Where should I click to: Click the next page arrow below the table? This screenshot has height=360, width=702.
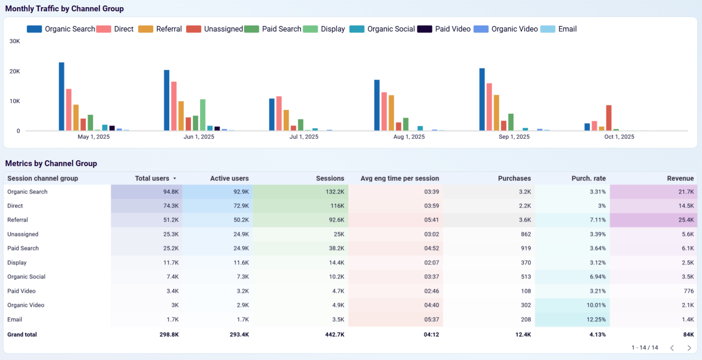coord(689,347)
